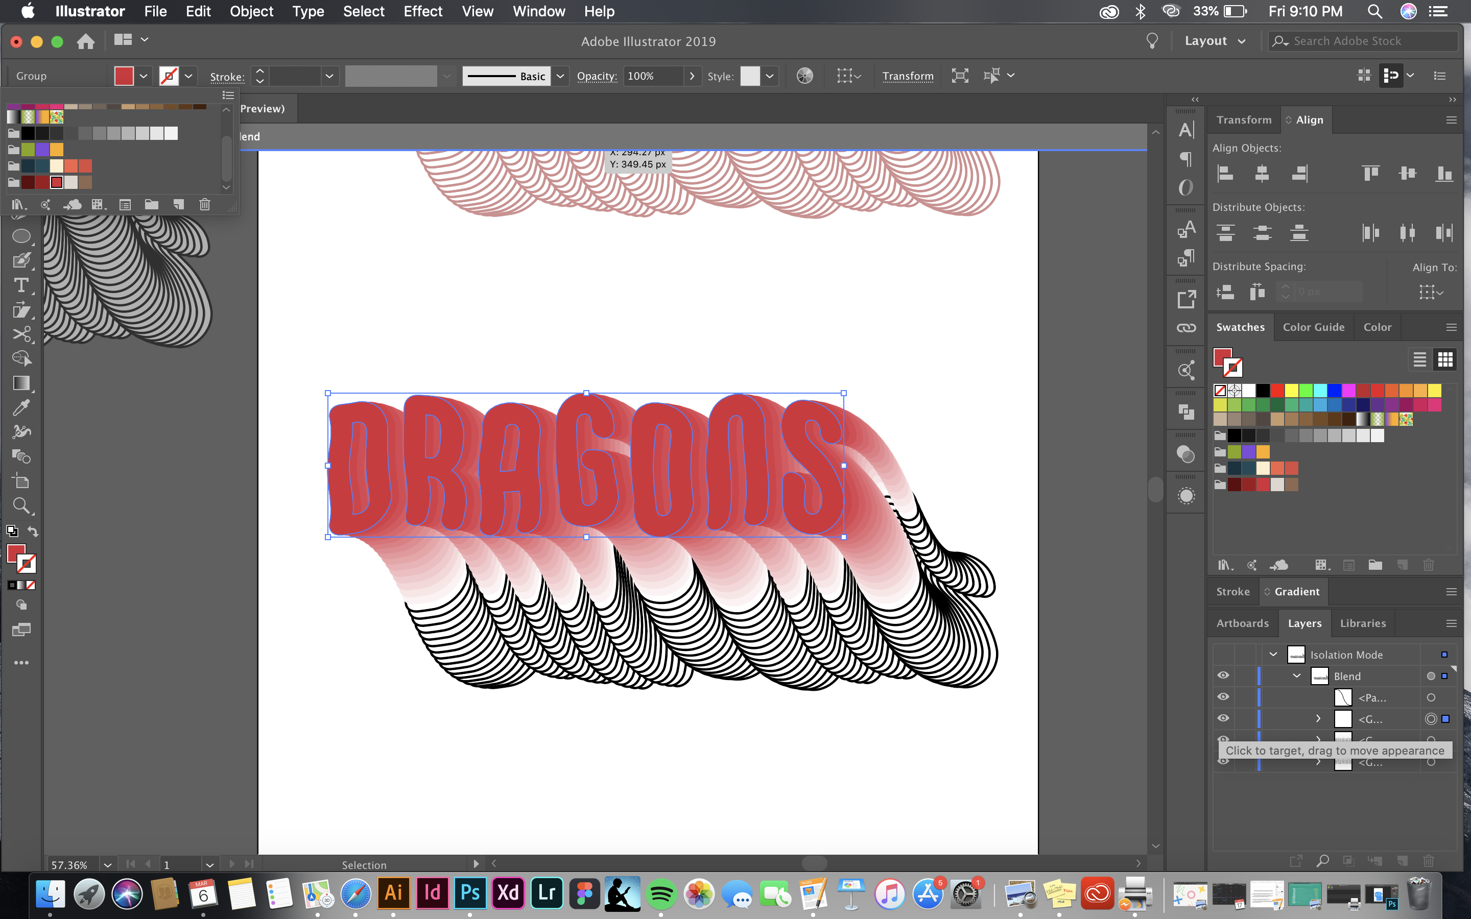
Task: Pick the black swatch in Swatches panel top row
Action: point(1263,390)
